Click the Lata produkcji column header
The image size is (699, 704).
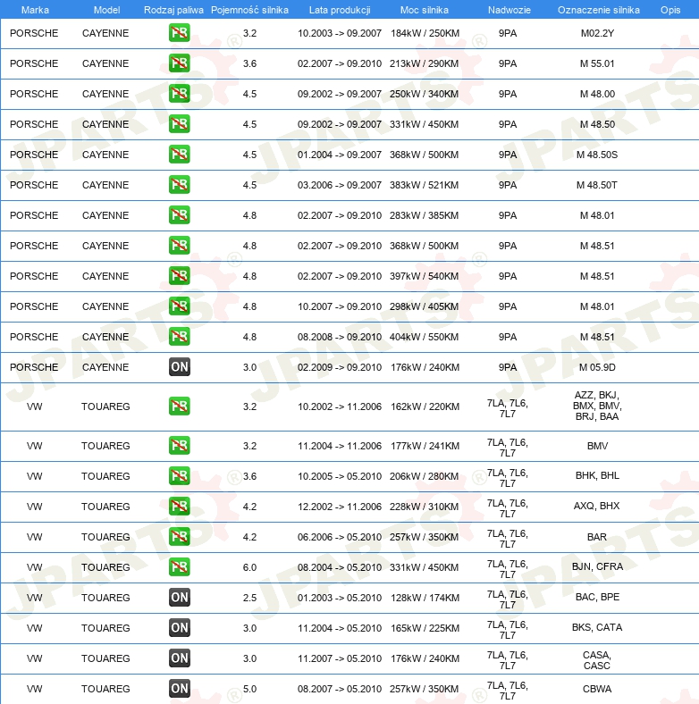point(340,10)
